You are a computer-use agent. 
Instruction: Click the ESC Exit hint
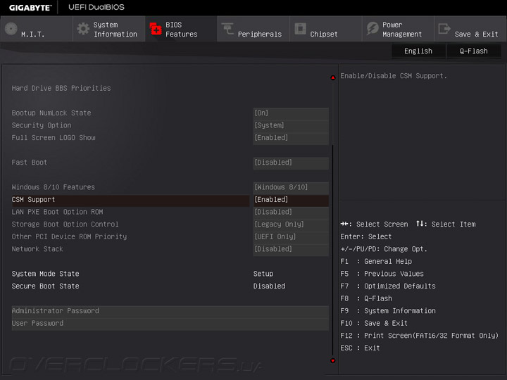click(x=361, y=348)
